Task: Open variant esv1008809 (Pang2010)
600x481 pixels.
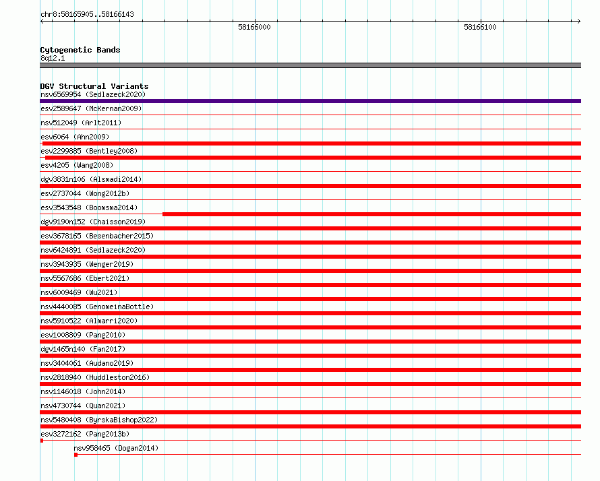Action: pos(83,335)
